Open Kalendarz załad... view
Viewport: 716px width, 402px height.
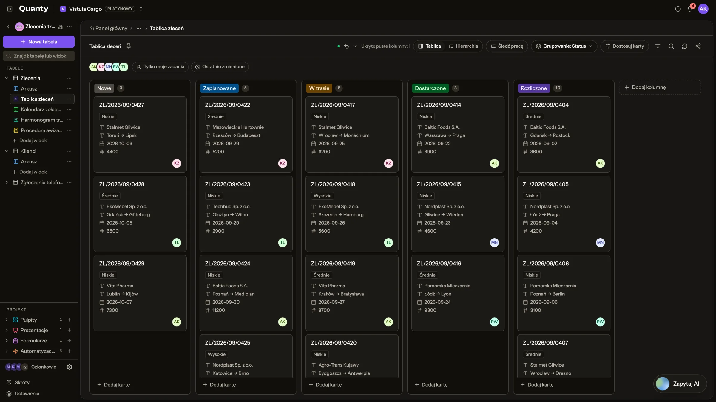pyautogui.click(x=41, y=110)
